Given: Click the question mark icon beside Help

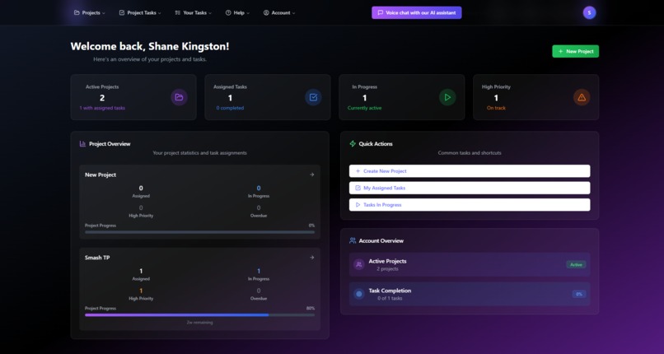Looking at the screenshot, I should [x=228, y=12].
